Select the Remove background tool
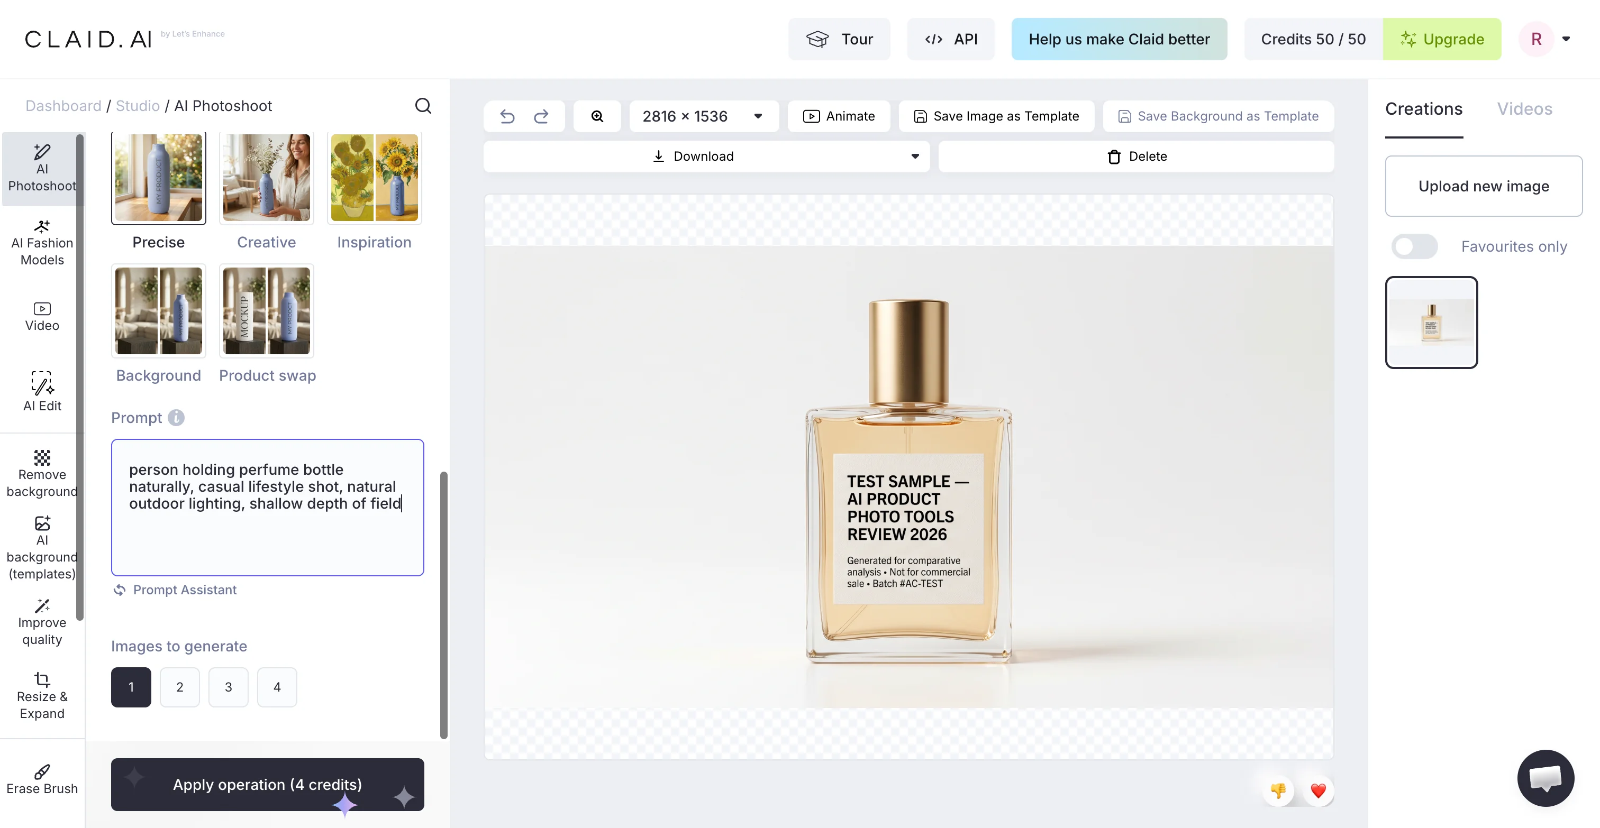The height and width of the screenshot is (828, 1600). [42, 474]
